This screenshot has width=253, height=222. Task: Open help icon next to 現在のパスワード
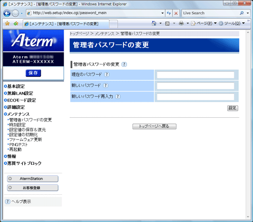(x=107, y=74)
